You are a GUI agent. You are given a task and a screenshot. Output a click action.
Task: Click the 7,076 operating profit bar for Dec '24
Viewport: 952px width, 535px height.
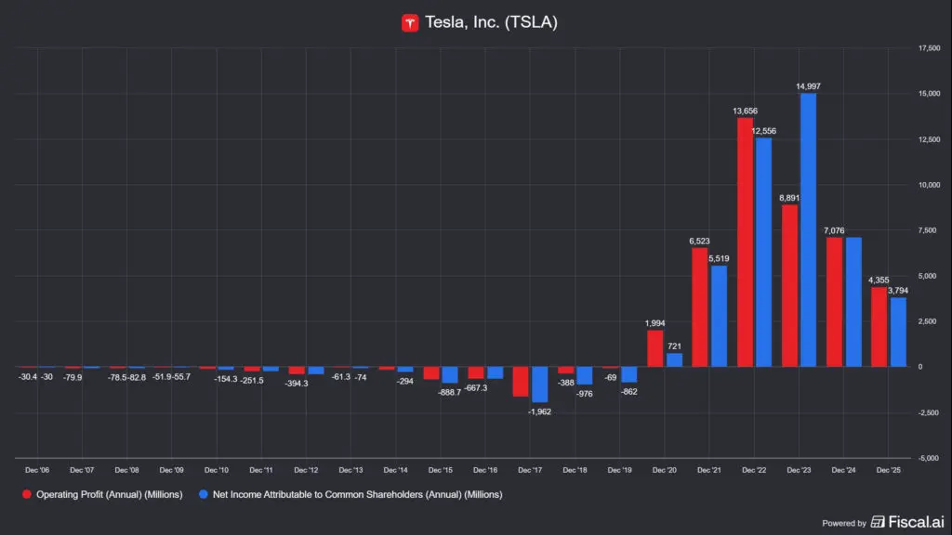coord(834,302)
